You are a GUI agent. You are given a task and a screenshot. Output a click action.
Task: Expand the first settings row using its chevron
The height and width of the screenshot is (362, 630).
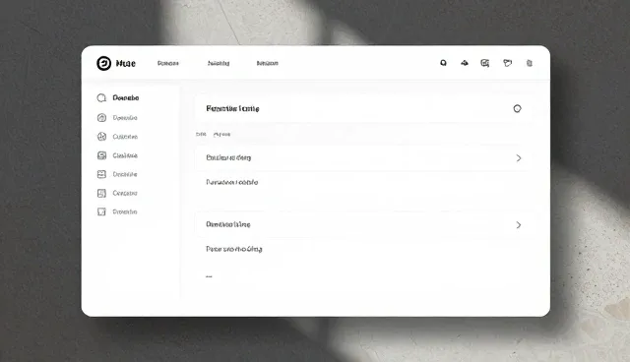pyautogui.click(x=519, y=158)
